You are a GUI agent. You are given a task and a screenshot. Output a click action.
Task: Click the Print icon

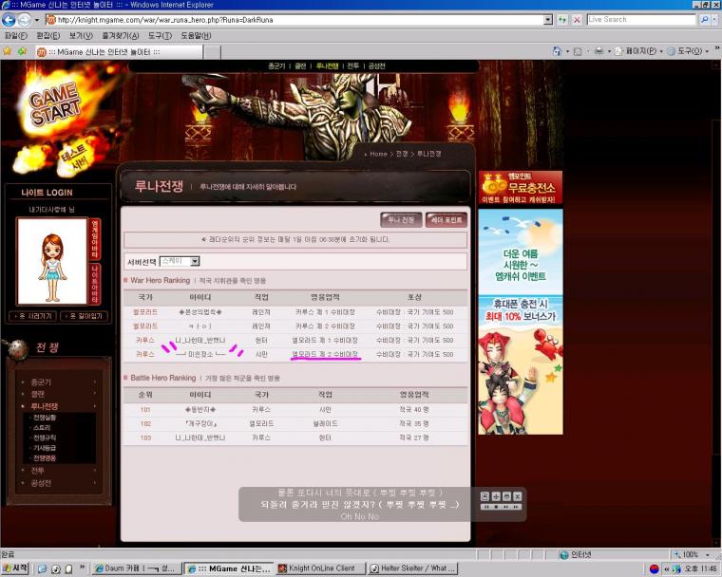[x=598, y=51]
